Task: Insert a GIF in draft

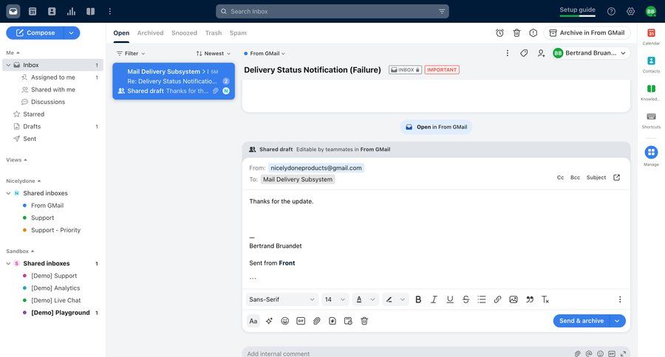Action: (x=301, y=321)
